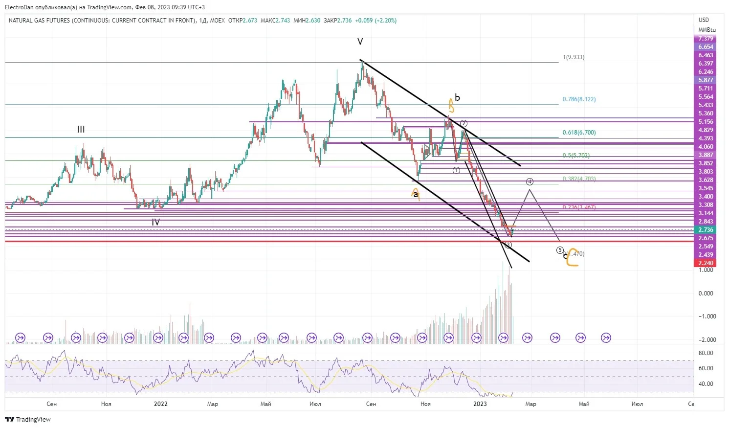The image size is (729, 428).
Task: Click the Roman numeral III wave label
Action: [x=81, y=130]
